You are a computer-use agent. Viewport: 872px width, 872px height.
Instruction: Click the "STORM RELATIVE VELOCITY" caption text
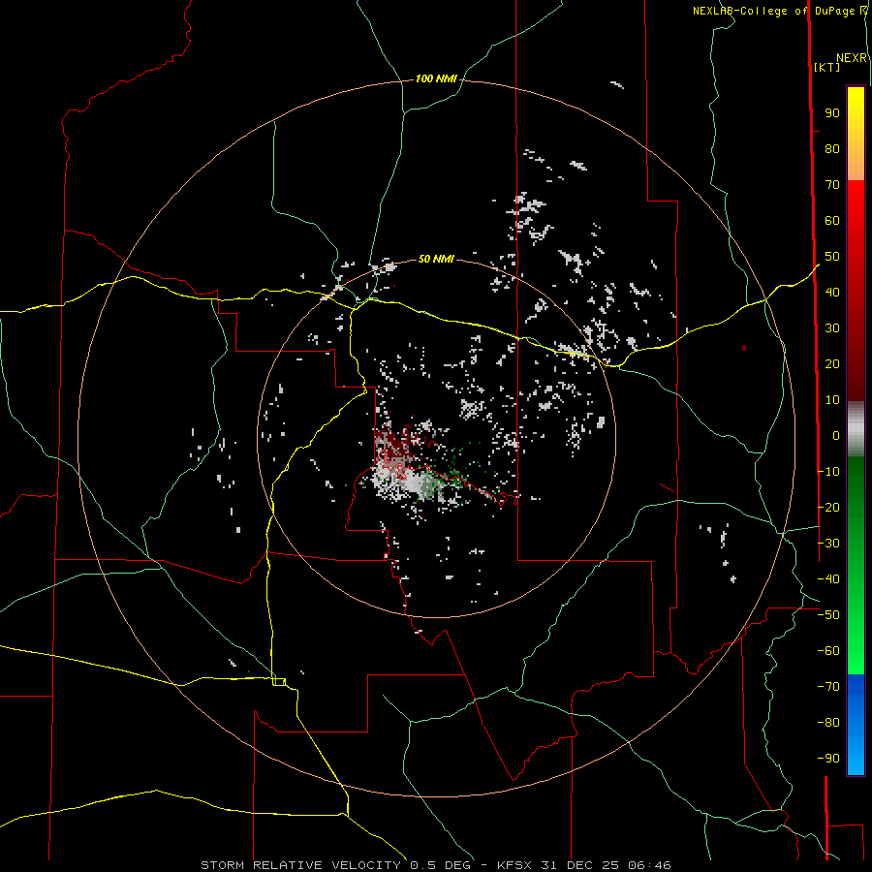point(300,865)
